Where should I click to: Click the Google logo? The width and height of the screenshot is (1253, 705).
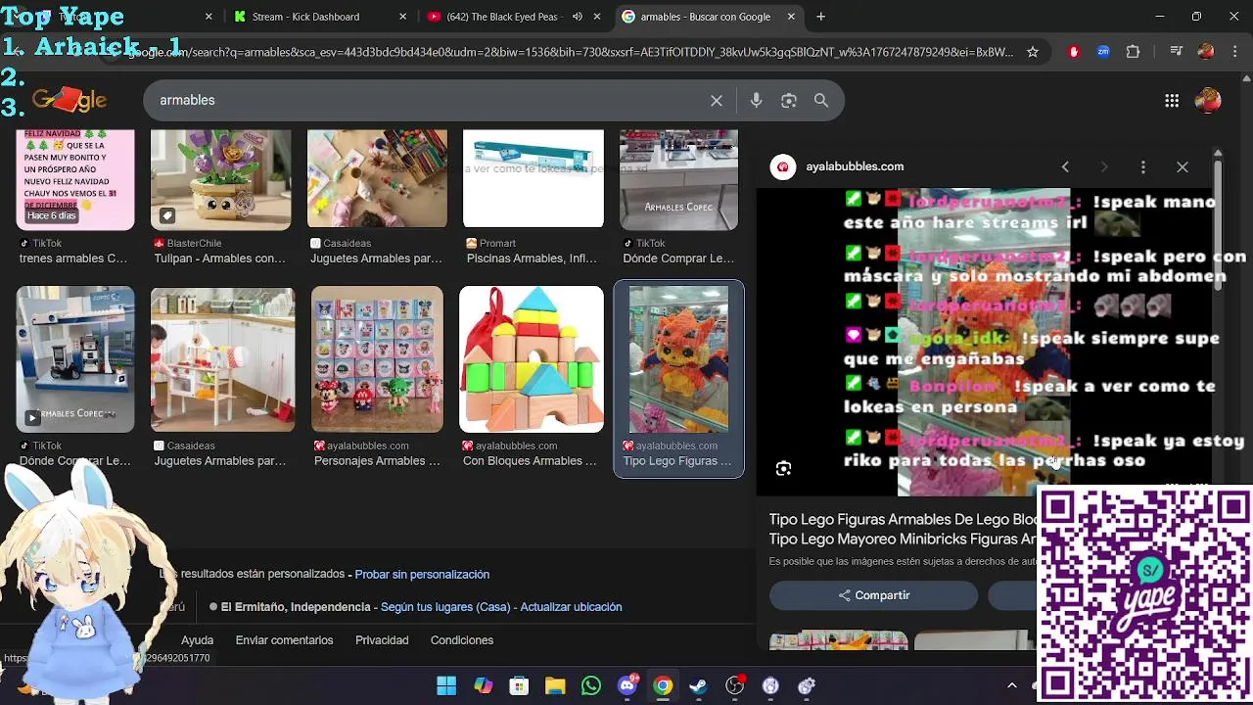pos(69,100)
